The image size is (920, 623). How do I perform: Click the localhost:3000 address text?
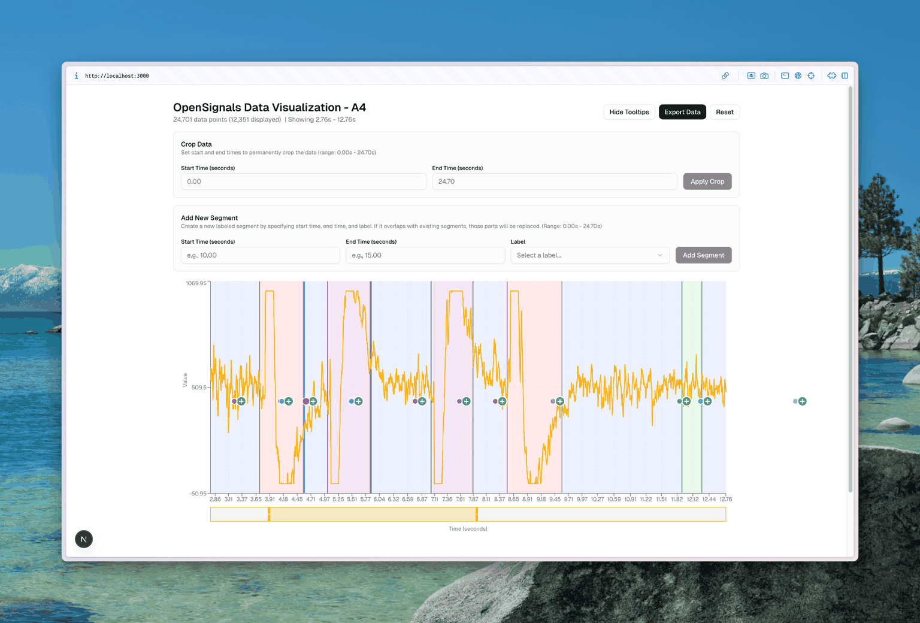point(117,76)
